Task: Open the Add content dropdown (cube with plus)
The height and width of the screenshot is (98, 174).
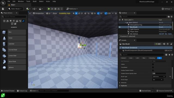Action: 28,9
